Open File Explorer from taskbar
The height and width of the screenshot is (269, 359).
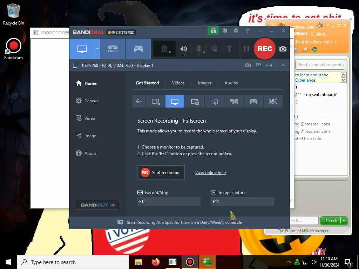138,262
